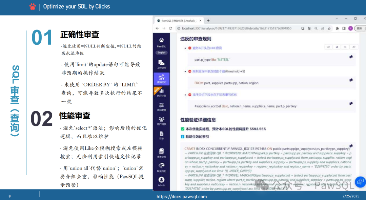
Task: Open the 优化配置 optimization settings icon
Action: point(162,108)
